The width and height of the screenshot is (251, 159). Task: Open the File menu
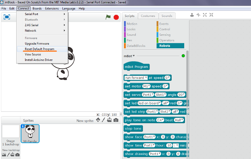pyautogui.click(x=4, y=8)
